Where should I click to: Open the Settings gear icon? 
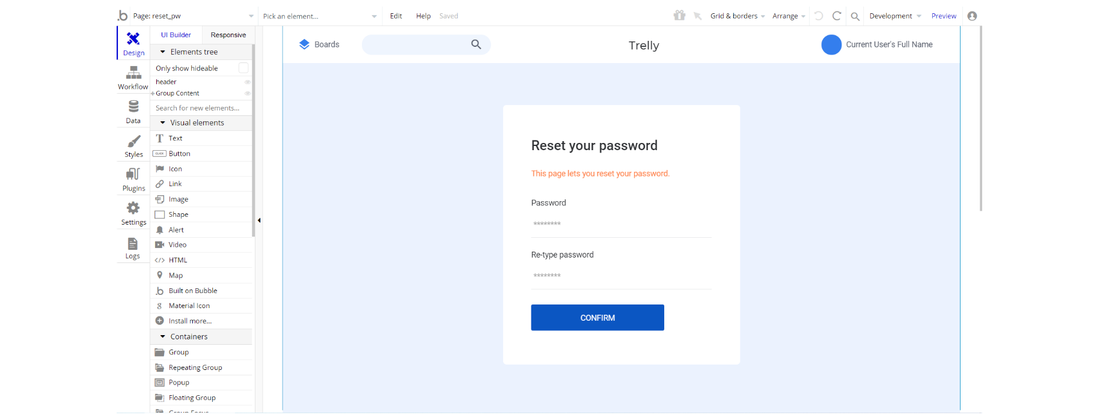point(133,208)
